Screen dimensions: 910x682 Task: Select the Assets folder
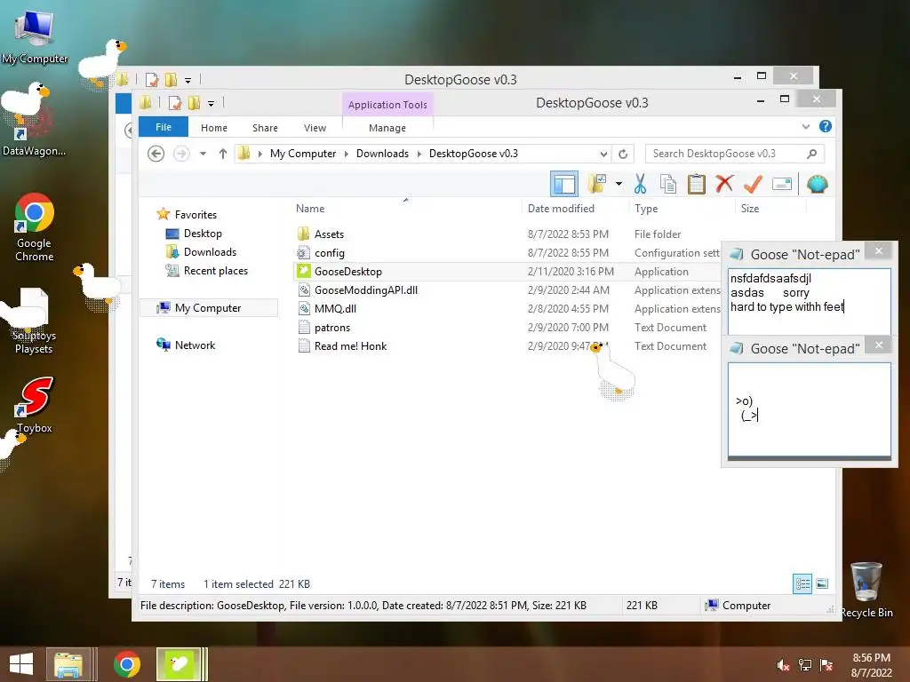(x=329, y=234)
